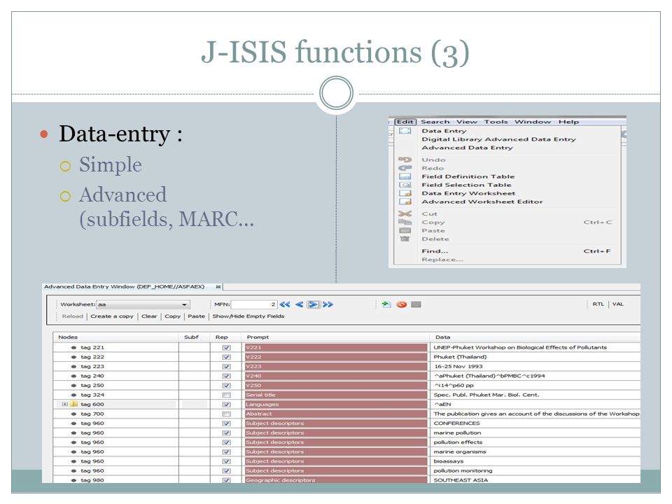The width and height of the screenshot is (672, 504).
Task: Choose Digital Library Advanced Data Entry
Action: point(498,139)
